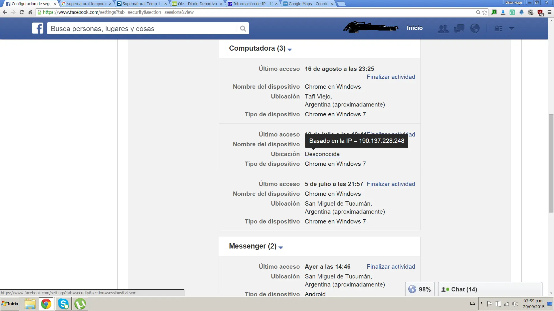Click the Action Center flag tray icon
The height and width of the screenshot is (311, 554).
tap(489, 304)
